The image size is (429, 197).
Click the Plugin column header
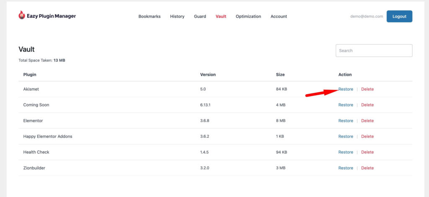coord(30,74)
